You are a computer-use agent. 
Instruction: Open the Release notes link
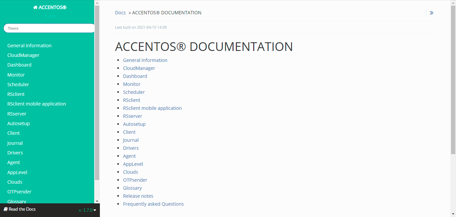(138, 196)
